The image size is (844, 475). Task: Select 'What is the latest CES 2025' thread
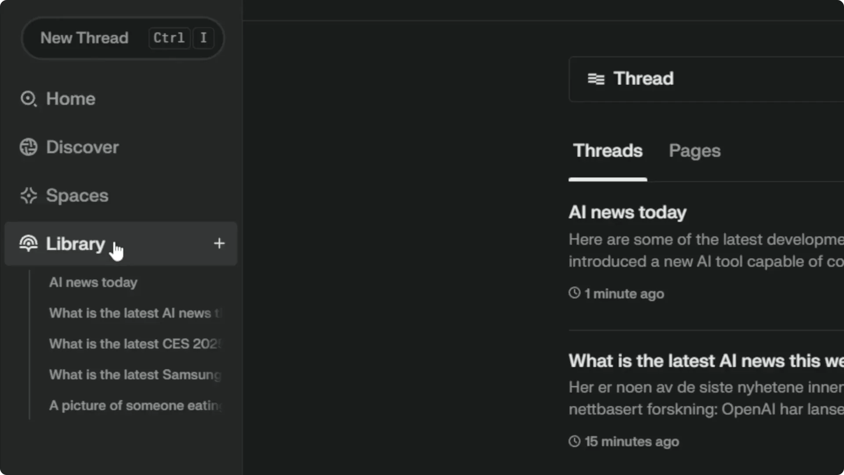click(135, 343)
